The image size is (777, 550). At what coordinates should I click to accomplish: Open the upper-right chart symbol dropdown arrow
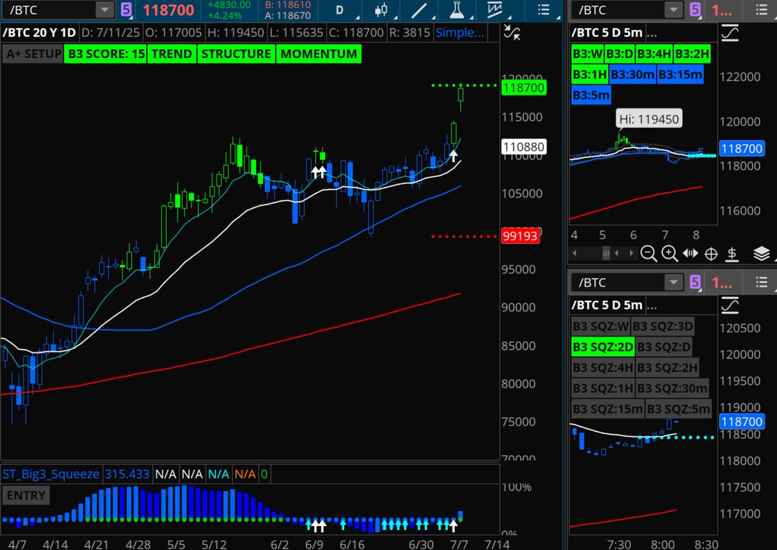click(674, 10)
